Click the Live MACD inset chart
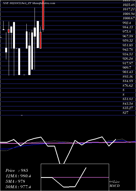 (75, 177)
